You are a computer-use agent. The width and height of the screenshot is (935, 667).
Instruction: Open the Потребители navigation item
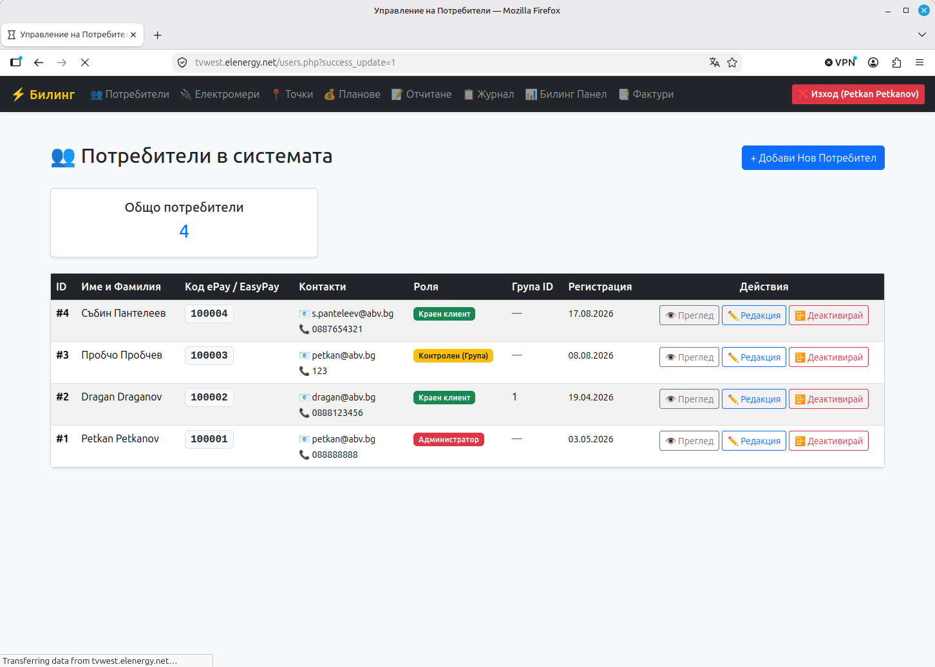click(x=129, y=94)
